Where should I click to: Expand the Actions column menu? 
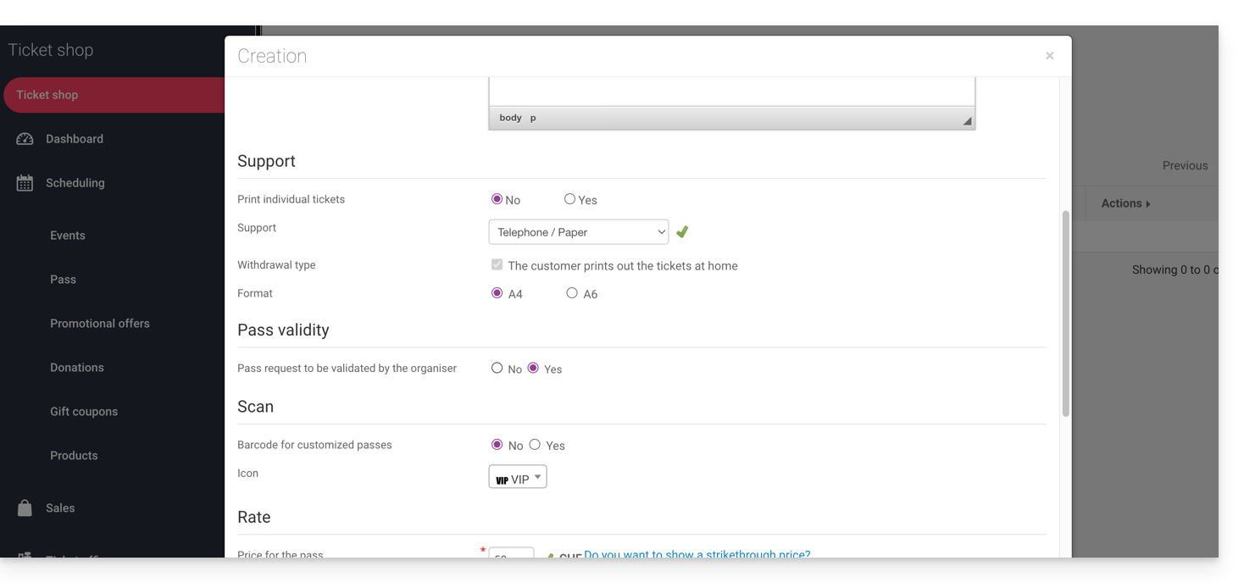pos(1125,203)
